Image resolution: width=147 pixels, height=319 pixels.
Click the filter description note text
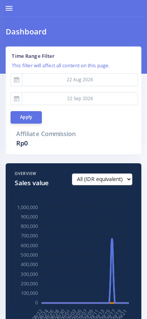point(61,66)
